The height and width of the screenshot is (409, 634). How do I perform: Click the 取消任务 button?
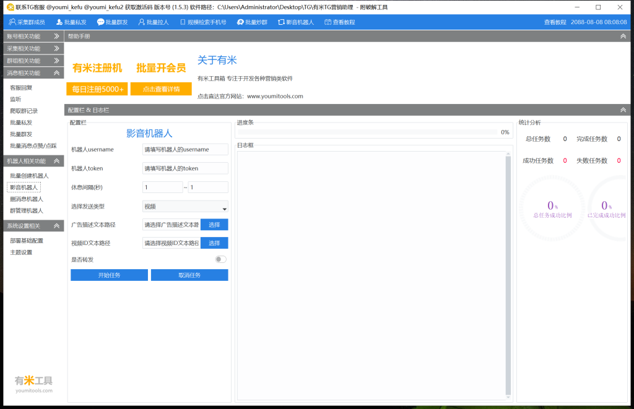(x=189, y=275)
